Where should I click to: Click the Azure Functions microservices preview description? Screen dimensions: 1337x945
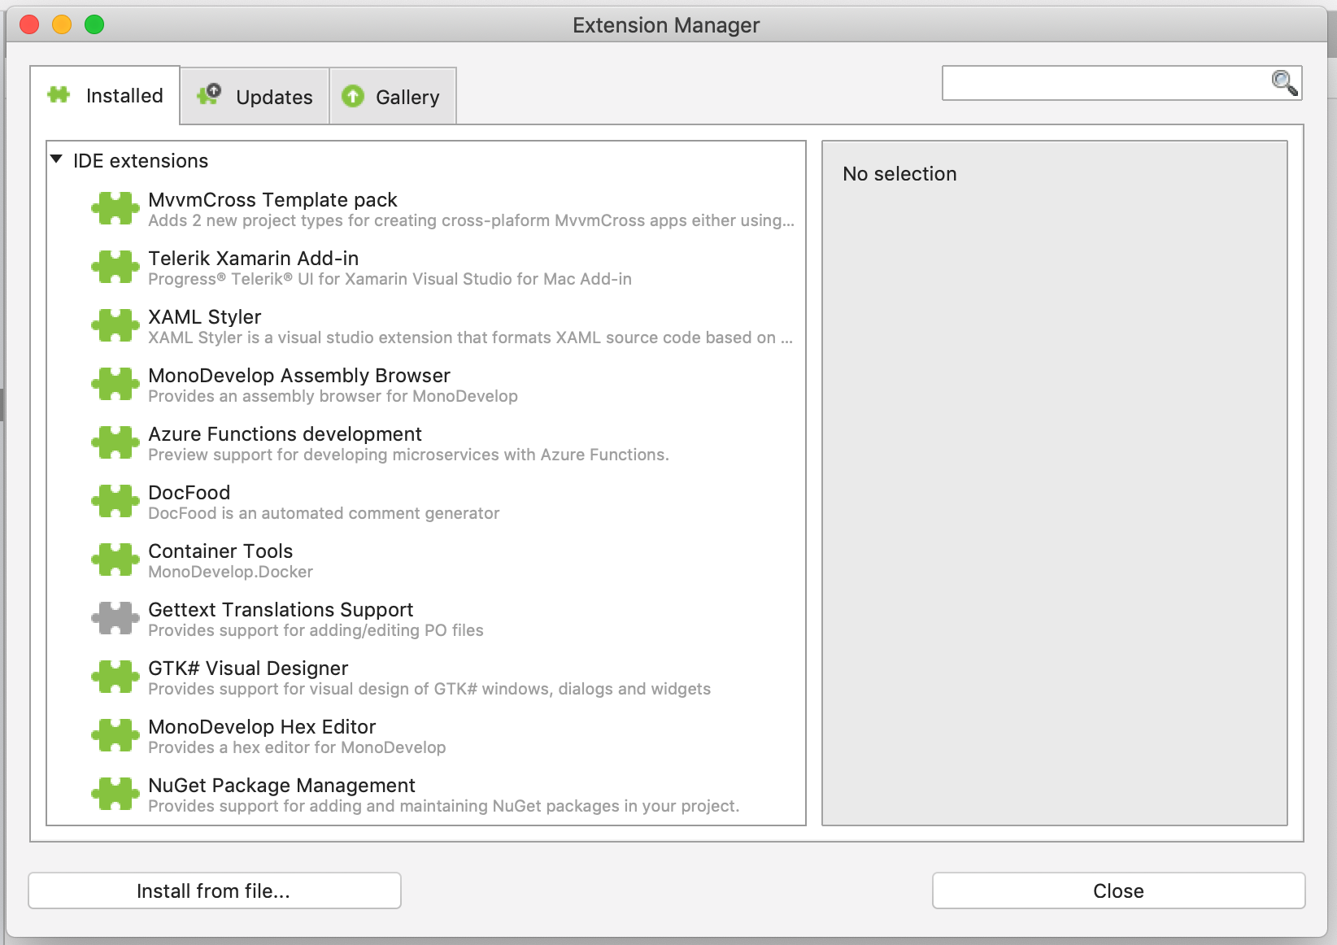[x=408, y=455]
